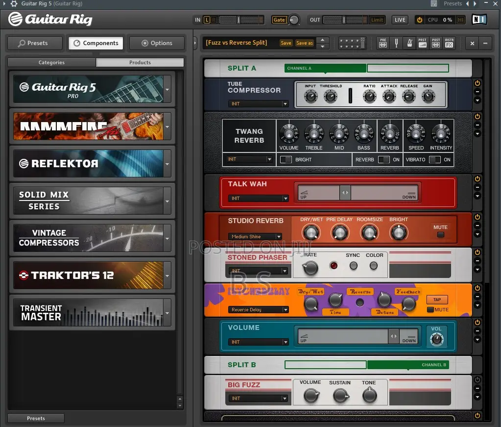Viewport: 501px width, 427px height.
Task: Collapse all rack components with the minus icon
Action: [x=485, y=43]
